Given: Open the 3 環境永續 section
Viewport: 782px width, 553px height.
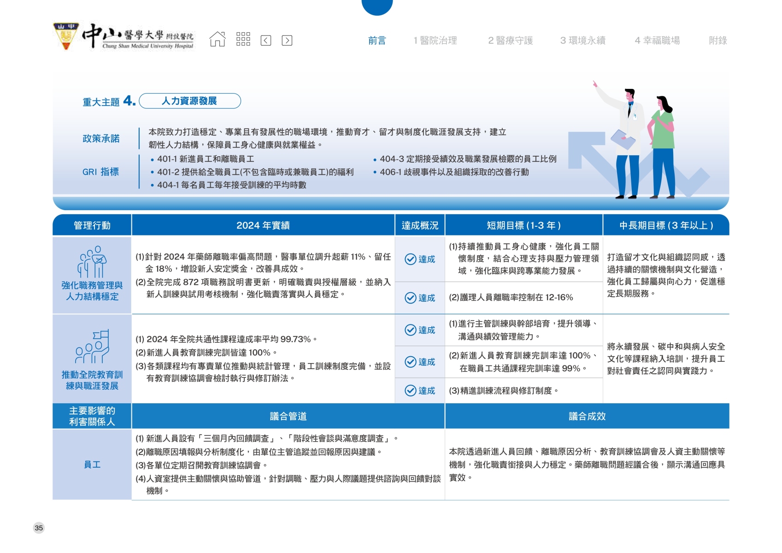Looking at the screenshot, I should point(582,41).
